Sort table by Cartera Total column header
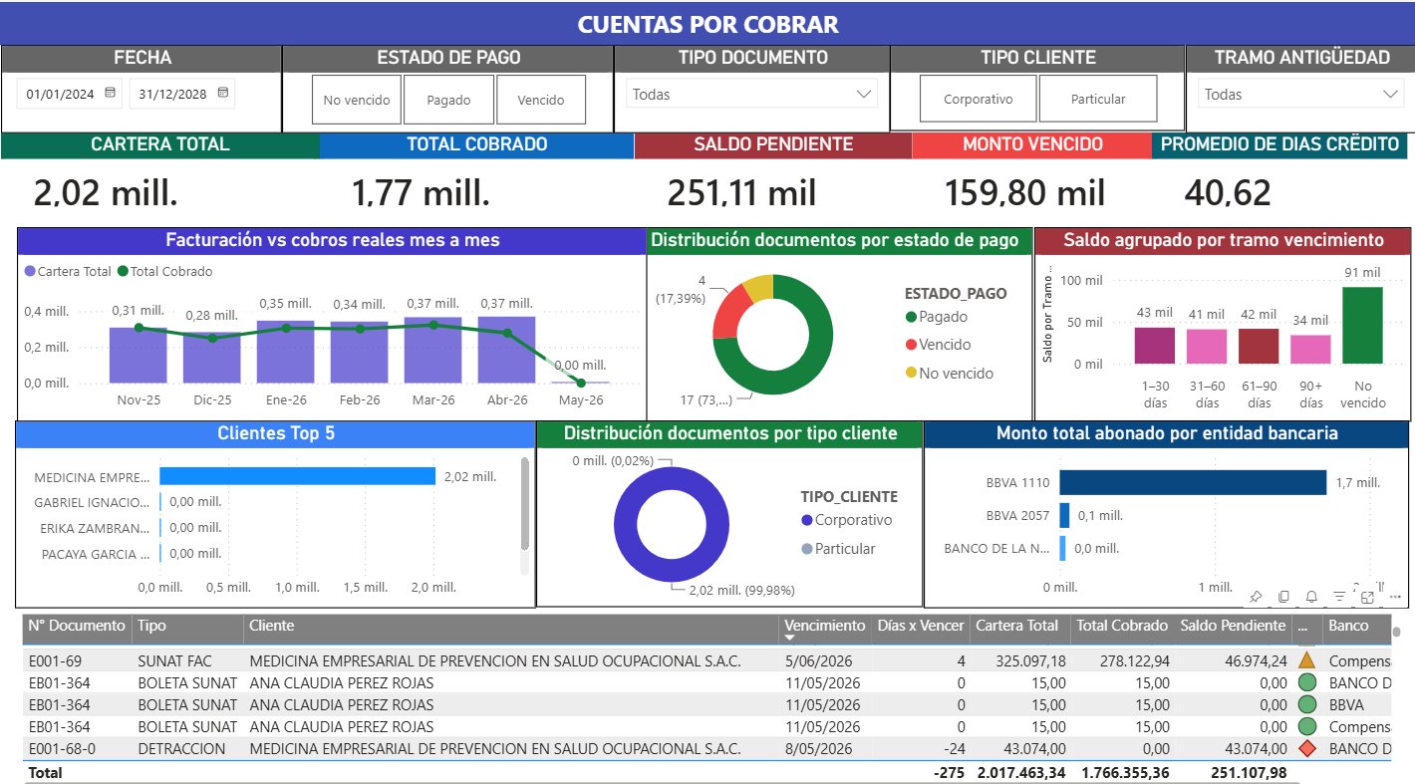The image size is (1415, 784). point(1016,626)
